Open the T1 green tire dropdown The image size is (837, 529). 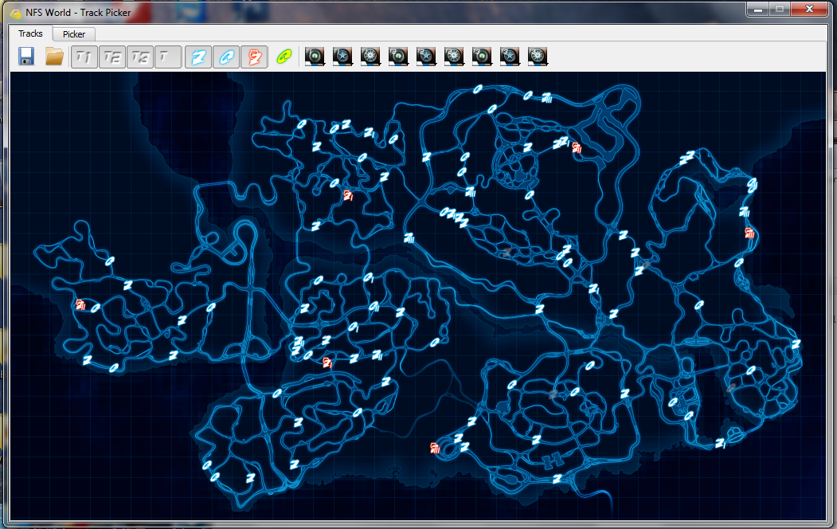point(315,56)
